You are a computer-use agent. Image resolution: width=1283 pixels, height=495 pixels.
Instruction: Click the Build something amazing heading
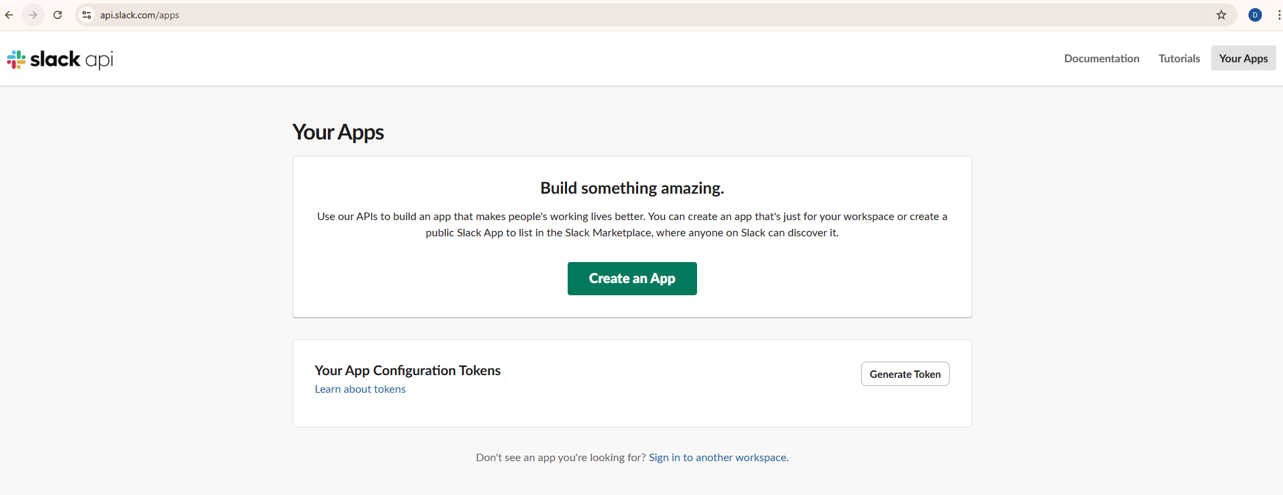(x=632, y=188)
